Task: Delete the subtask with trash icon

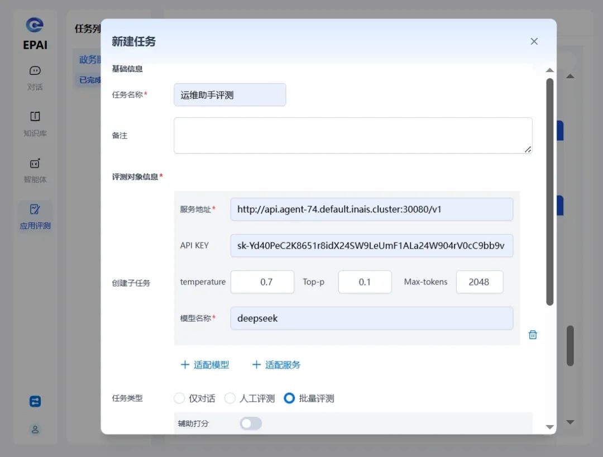Action: pos(533,335)
